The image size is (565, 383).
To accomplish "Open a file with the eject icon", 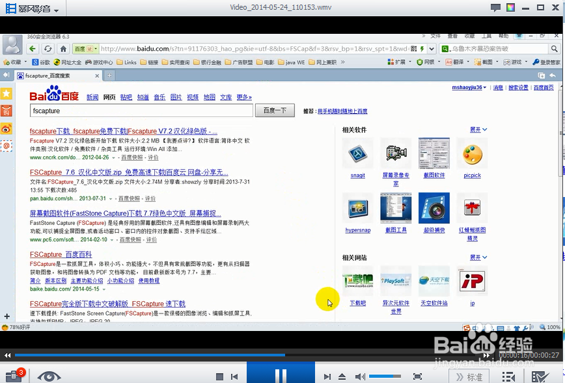I will click(342, 376).
